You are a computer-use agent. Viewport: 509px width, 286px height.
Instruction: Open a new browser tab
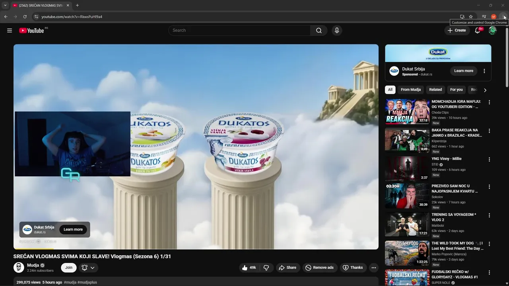click(x=77, y=6)
